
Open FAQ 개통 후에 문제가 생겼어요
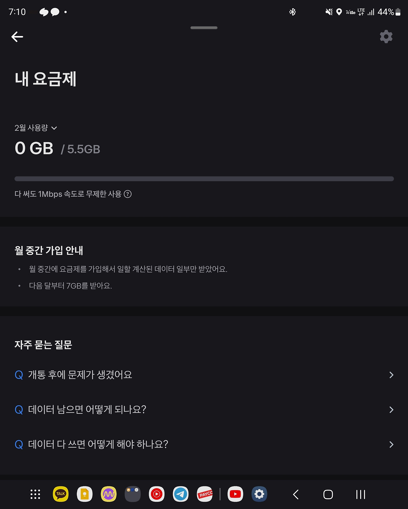tap(204, 375)
